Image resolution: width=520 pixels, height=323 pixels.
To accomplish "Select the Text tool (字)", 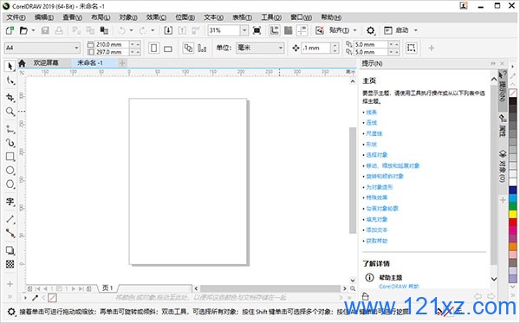I will (10, 202).
